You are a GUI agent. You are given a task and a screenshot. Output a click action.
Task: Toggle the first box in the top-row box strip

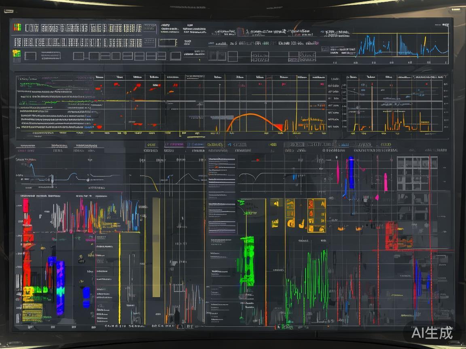pyautogui.click(x=78, y=56)
